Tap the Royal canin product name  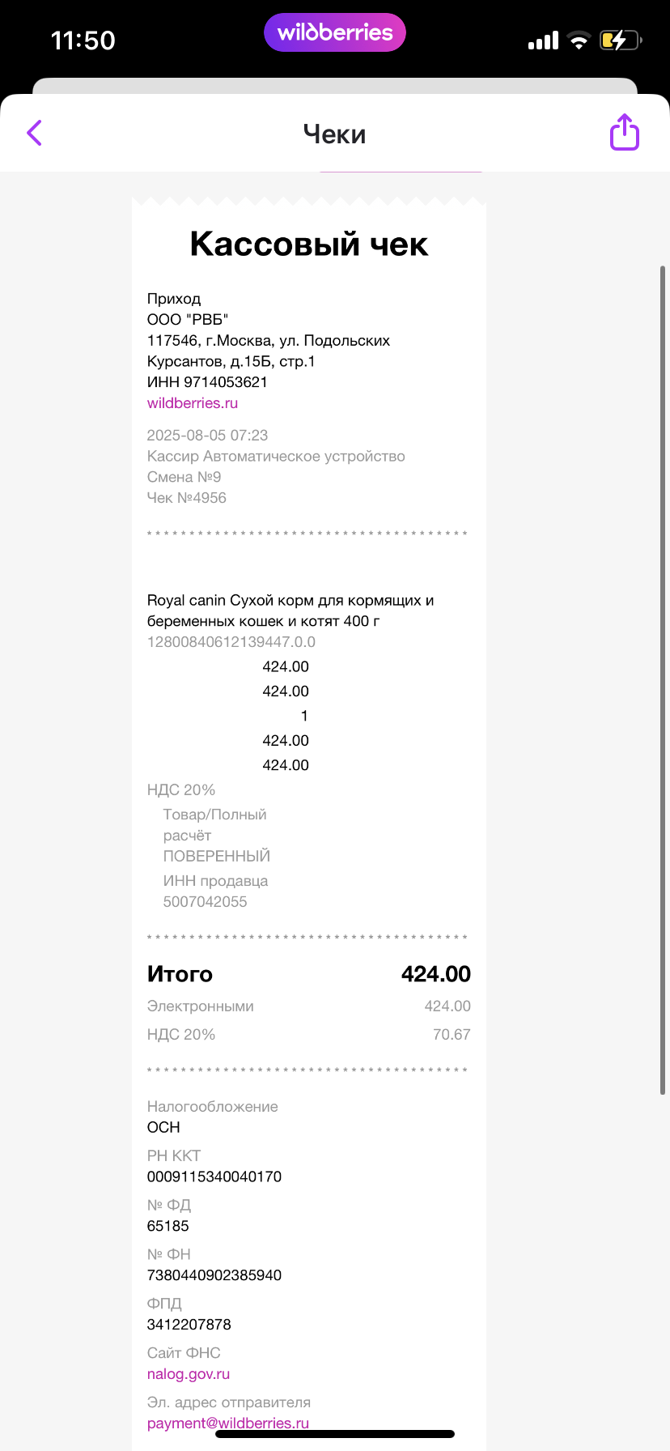pyautogui.click(x=290, y=611)
